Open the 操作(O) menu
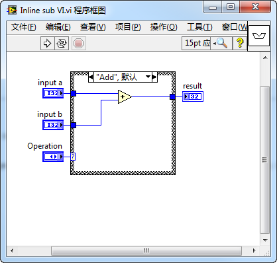Screen dimensions: 277x263 [x=164, y=27]
